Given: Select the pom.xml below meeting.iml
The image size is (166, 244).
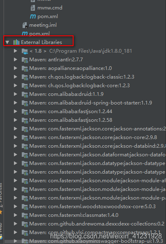Looking at the screenshot, I should (39, 33).
